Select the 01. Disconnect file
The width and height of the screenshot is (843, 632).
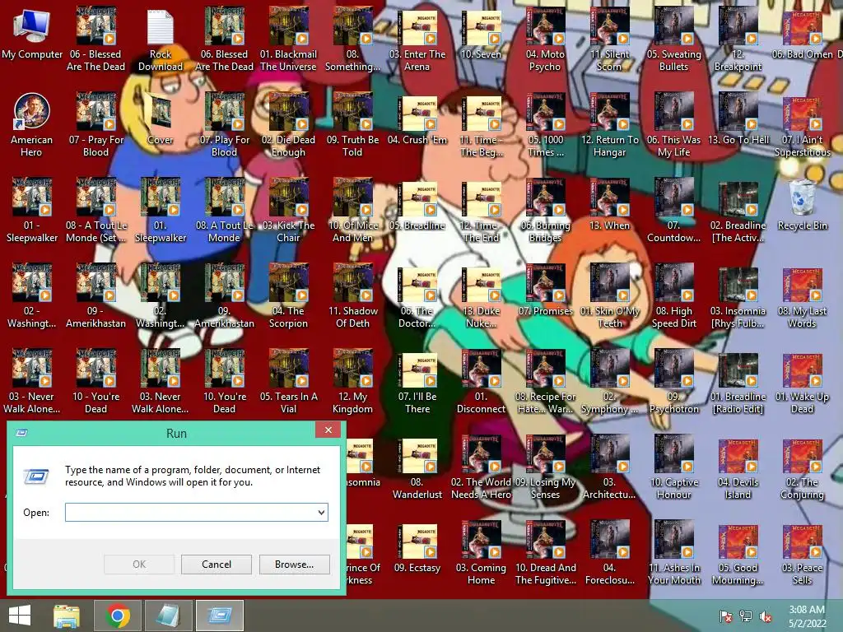click(x=481, y=381)
